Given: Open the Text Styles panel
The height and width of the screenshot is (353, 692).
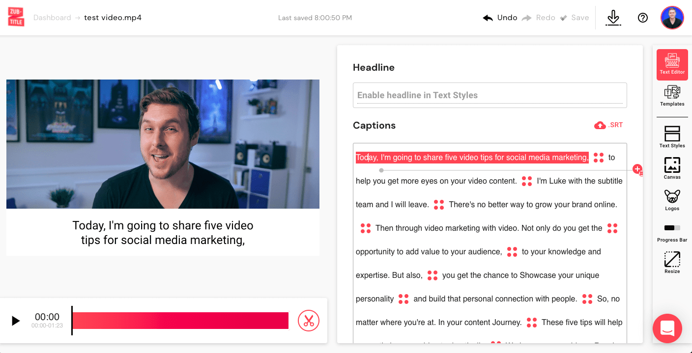Looking at the screenshot, I should pos(672,137).
